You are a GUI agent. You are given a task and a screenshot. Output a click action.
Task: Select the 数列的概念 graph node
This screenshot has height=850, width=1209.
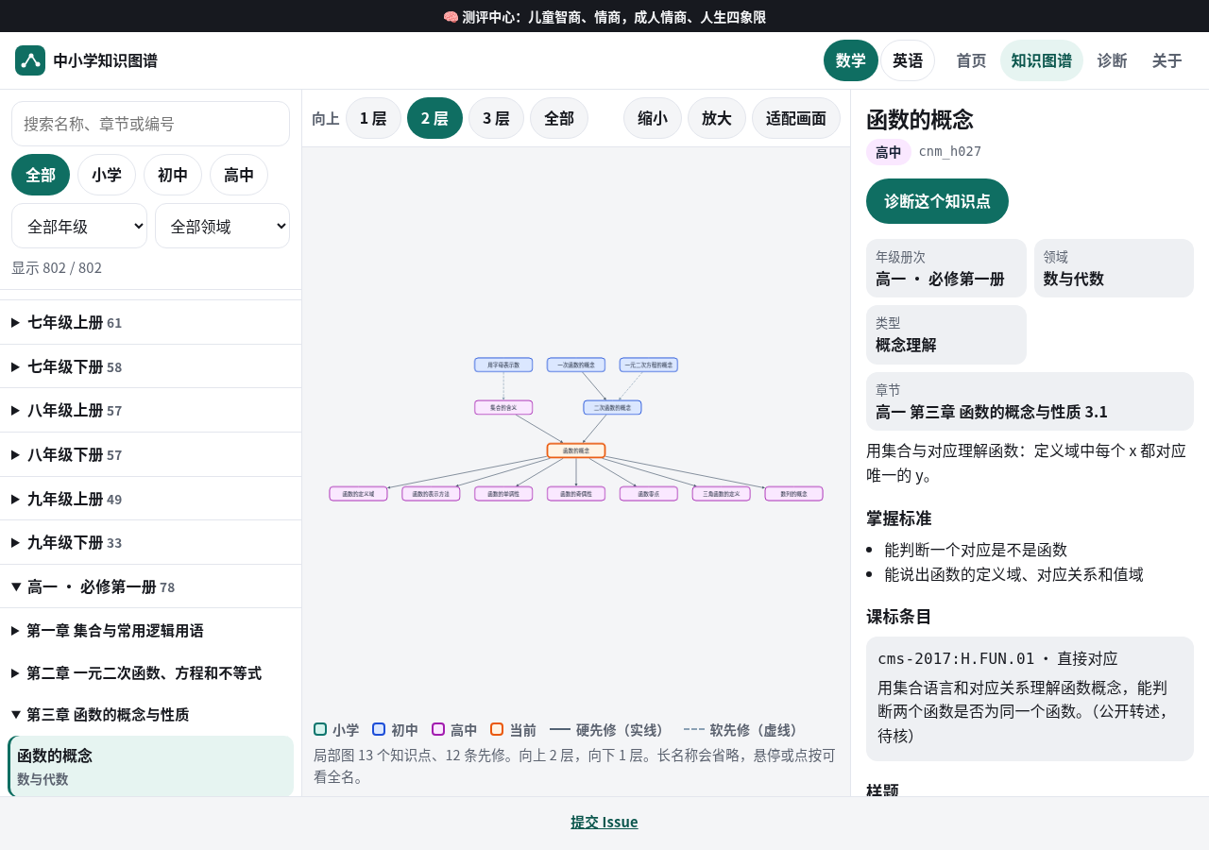794,494
